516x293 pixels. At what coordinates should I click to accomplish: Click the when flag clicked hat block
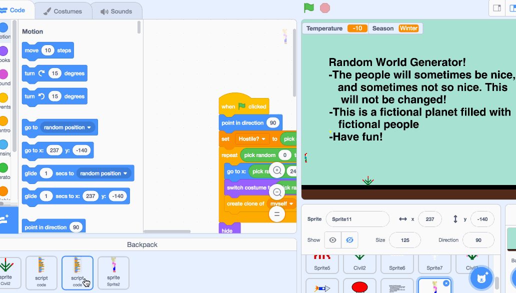[244, 104]
